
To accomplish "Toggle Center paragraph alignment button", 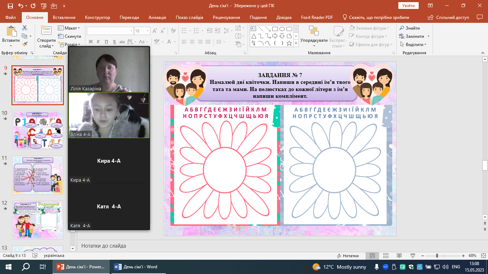I will 192,42.
